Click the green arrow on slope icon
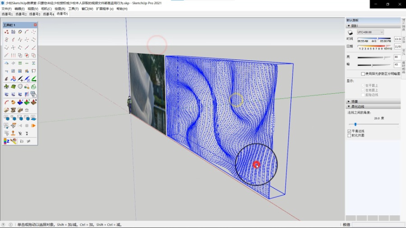 (34, 79)
